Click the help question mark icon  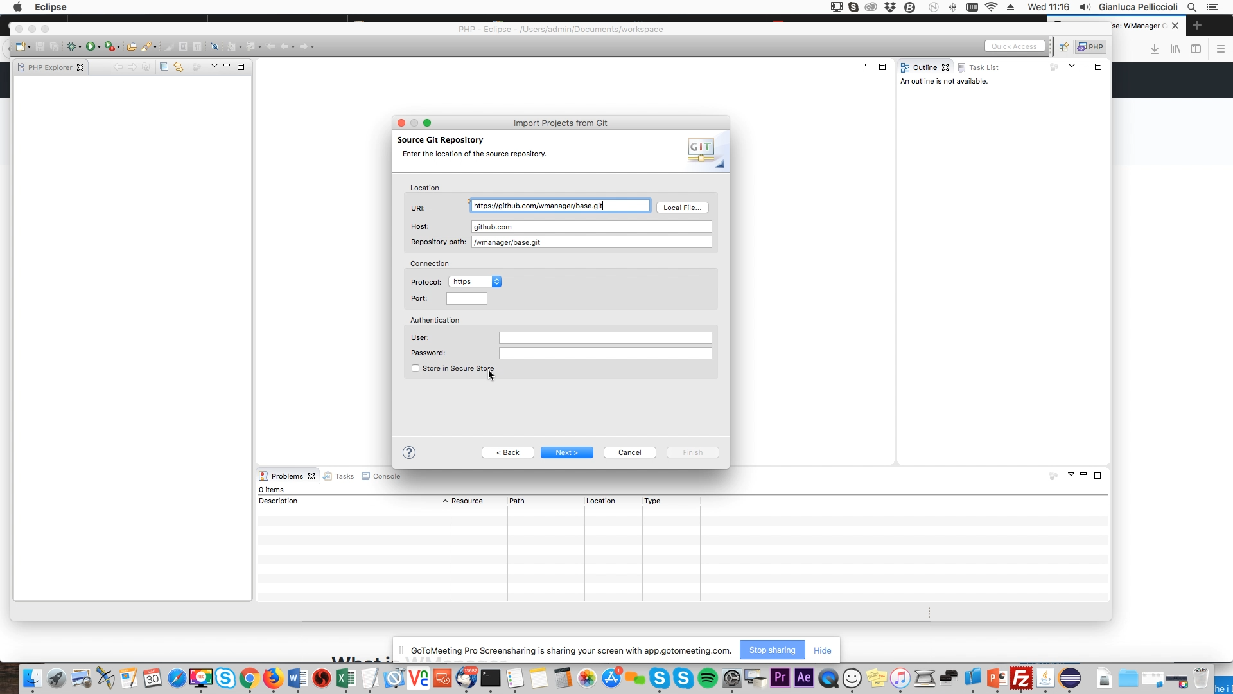[x=409, y=452]
